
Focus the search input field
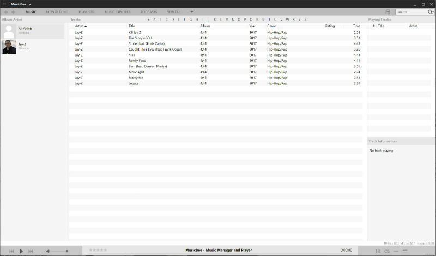[x=411, y=12]
